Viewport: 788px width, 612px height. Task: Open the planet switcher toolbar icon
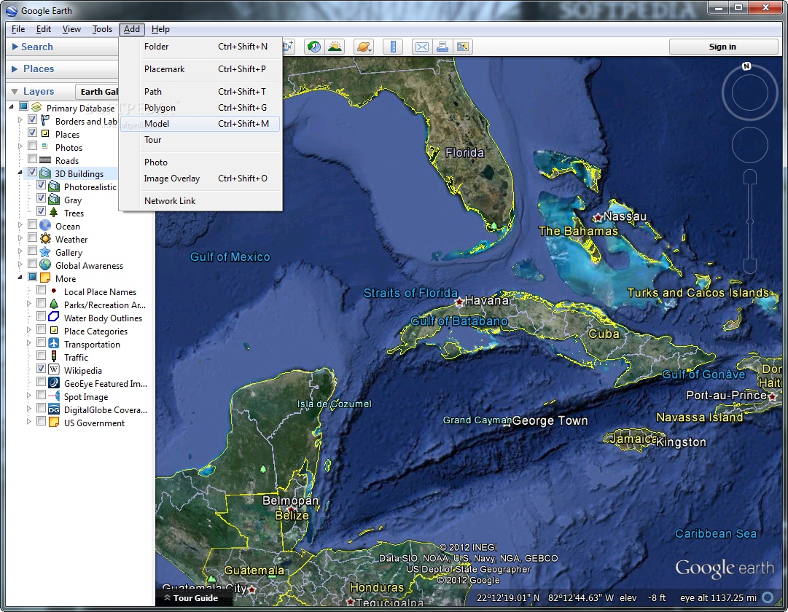[363, 47]
